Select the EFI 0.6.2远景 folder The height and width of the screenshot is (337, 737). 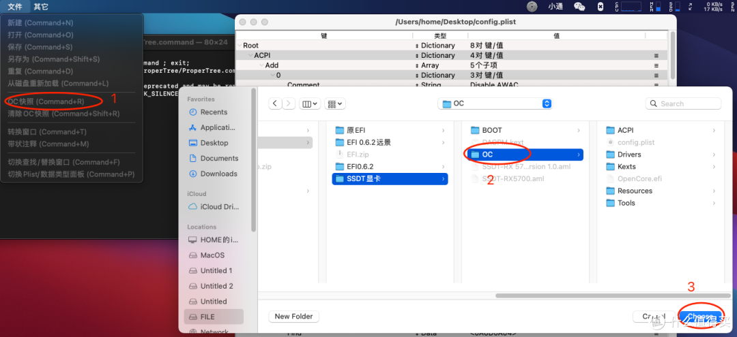tap(390, 142)
